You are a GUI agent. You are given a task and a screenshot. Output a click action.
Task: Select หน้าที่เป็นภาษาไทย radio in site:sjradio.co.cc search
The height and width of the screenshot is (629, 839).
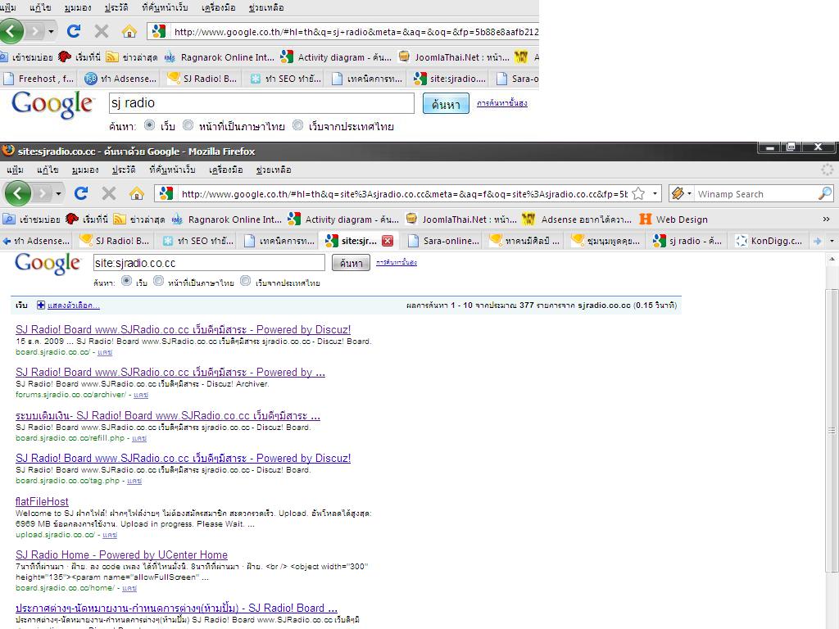(x=158, y=281)
